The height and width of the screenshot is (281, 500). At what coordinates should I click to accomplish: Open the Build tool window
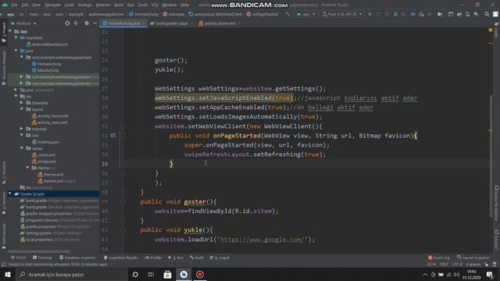coord(196,258)
